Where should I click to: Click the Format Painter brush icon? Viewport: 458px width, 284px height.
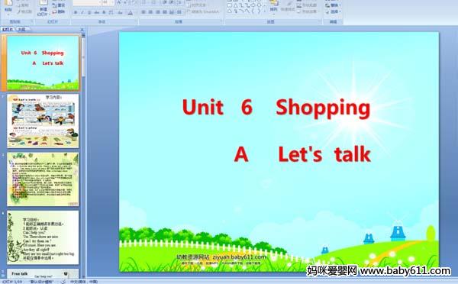point(18,11)
